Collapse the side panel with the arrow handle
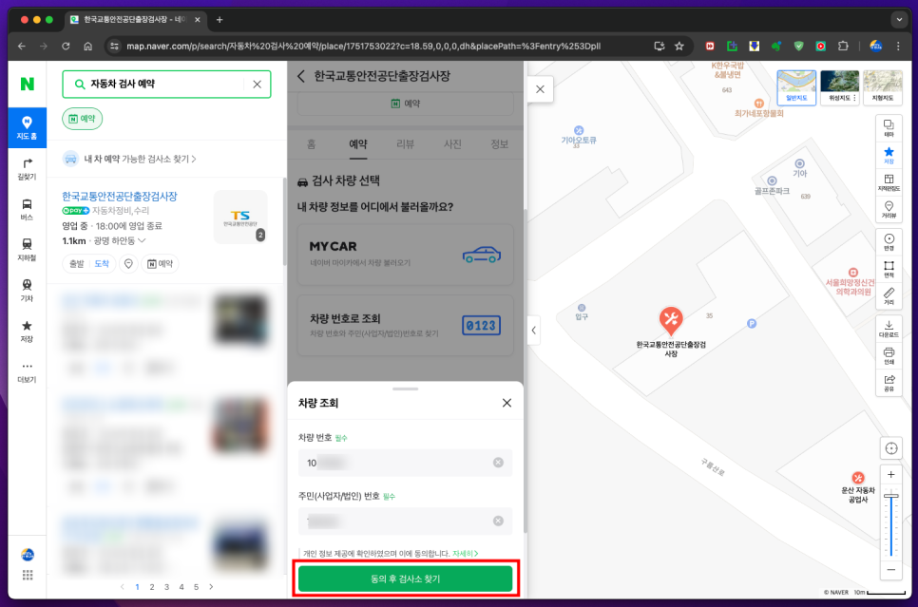The height and width of the screenshot is (607, 918). pos(533,331)
